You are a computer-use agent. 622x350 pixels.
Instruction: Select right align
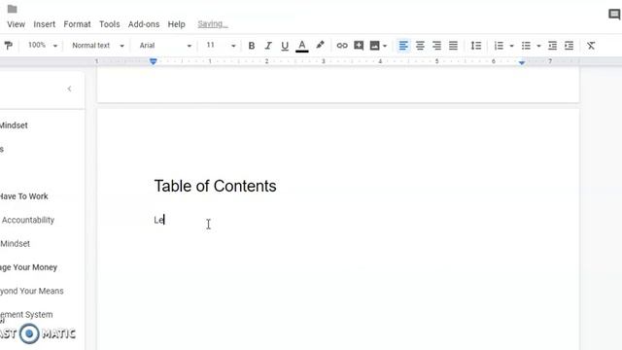[436, 46]
